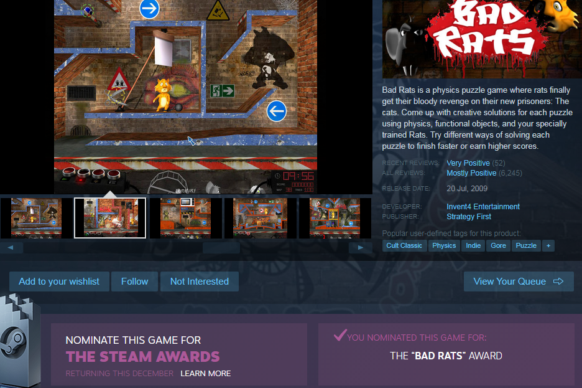Click the Returning This December text
Image resolution: width=582 pixels, height=388 pixels.
(x=119, y=374)
